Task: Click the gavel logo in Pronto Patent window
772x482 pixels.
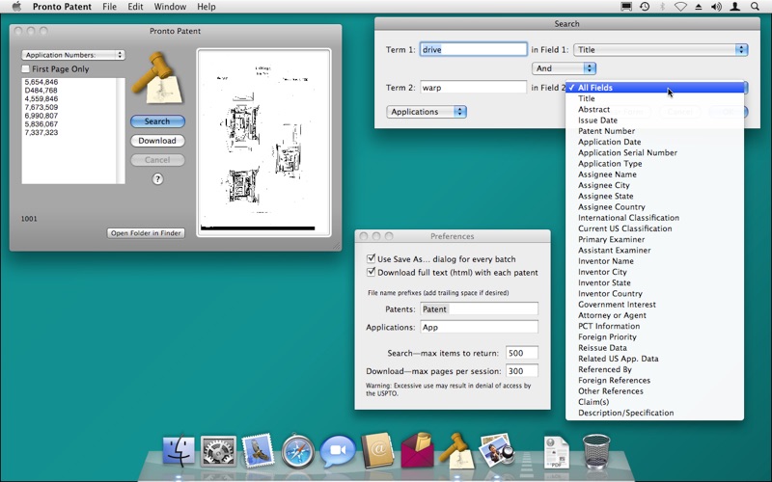Action: [x=157, y=78]
